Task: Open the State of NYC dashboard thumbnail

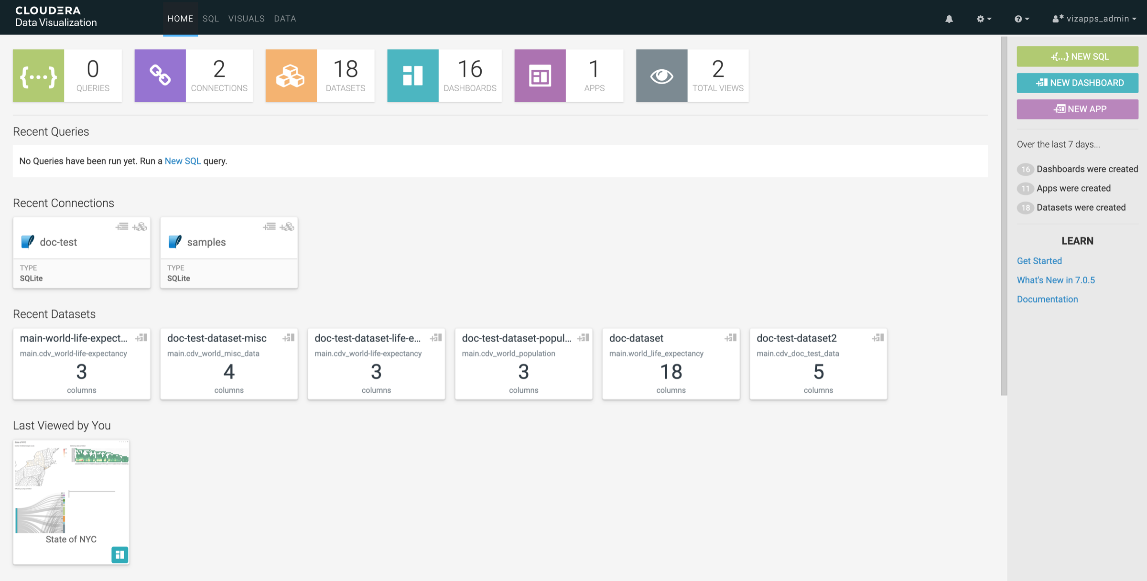Action: pos(71,486)
